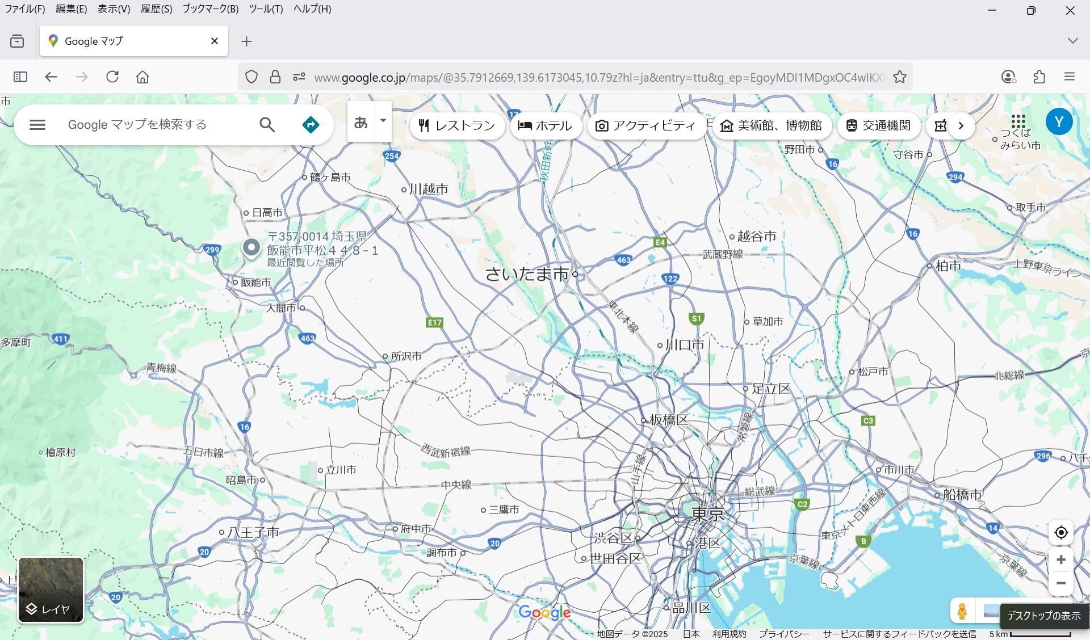Viewport: 1090px width, 640px height.
Task: Expand the Japanese input mode dropdown arrow
Action: [x=383, y=121]
